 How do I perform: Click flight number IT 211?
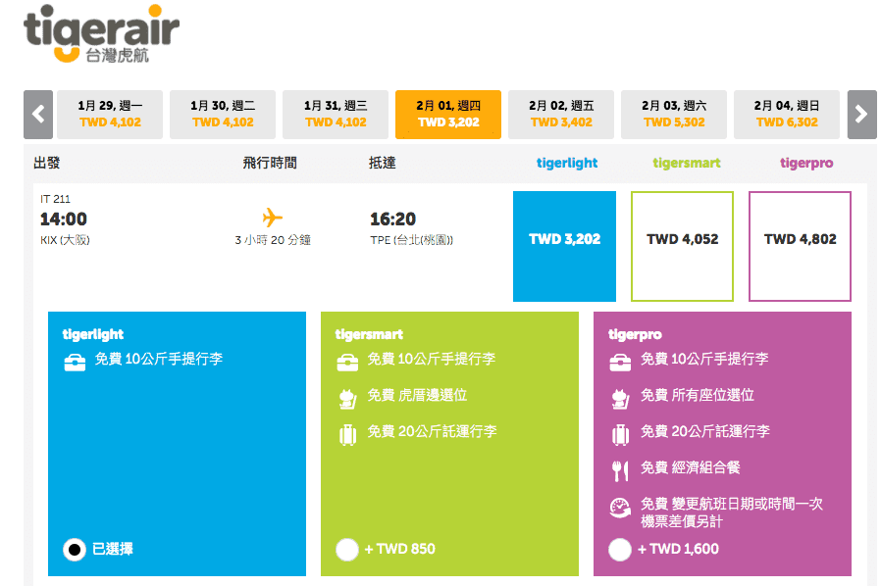point(55,199)
